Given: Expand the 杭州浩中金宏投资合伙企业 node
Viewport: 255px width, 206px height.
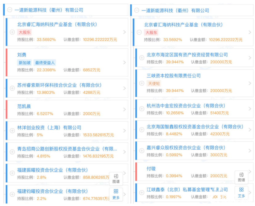Looking at the screenshot, I should 142,109.
